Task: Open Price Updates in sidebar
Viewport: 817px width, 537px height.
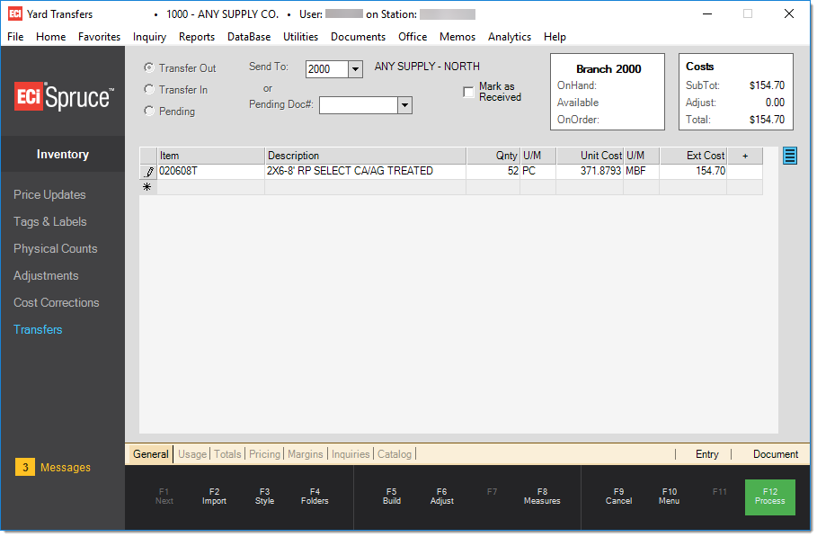Action: coord(50,195)
